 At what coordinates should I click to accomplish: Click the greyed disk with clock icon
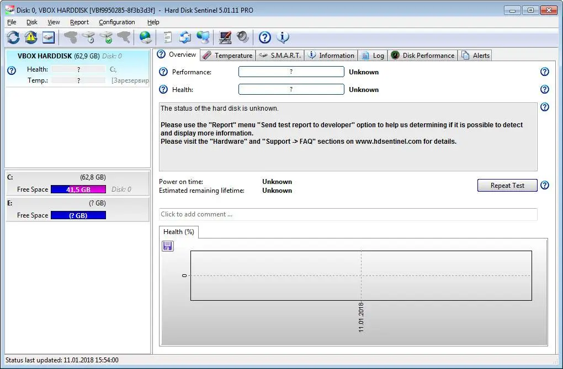click(x=88, y=37)
